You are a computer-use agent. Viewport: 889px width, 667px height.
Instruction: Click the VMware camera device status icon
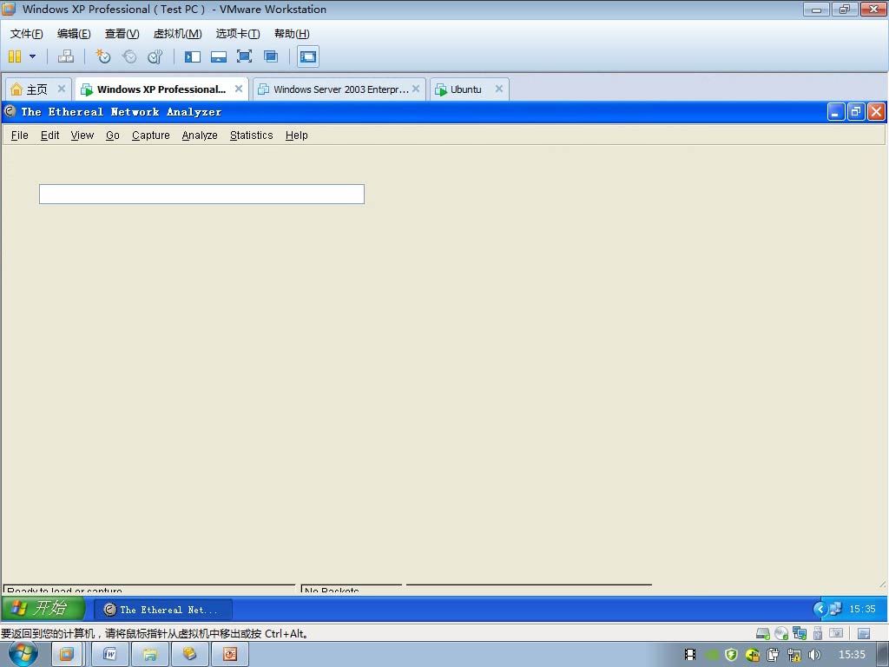point(836,633)
